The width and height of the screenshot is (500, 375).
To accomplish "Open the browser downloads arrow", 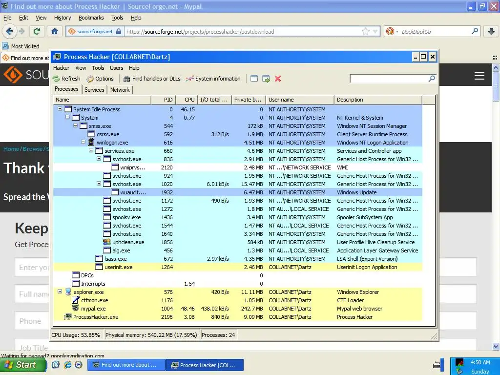I will 491,31.
